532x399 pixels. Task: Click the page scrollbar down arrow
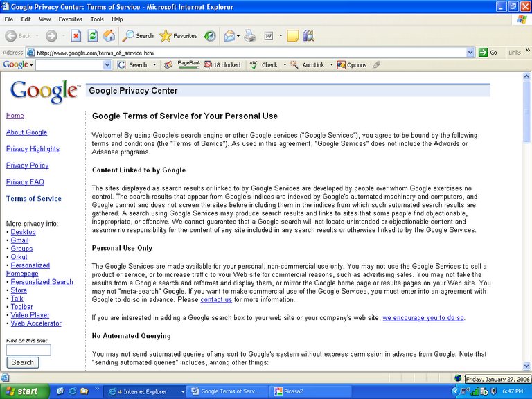(x=526, y=366)
